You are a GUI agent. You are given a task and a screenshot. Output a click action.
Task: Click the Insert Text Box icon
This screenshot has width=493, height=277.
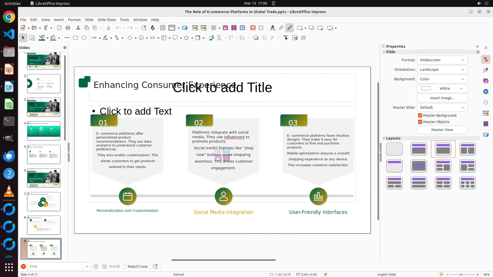pos(253,28)
